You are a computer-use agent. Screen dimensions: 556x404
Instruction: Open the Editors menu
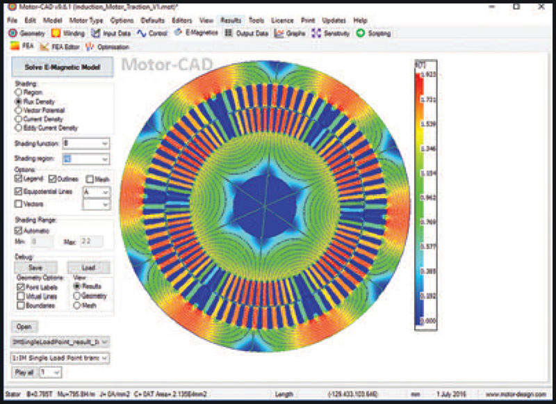pyautogui.click(x=181, y=20)
